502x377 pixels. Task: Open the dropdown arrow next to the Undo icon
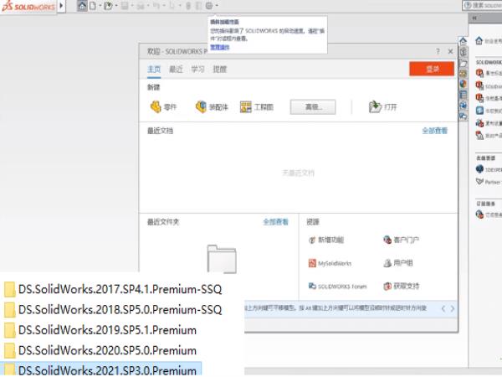(164, 6)
